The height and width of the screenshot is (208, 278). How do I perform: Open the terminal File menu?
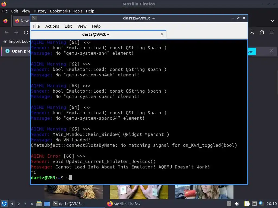coord(36,26)
